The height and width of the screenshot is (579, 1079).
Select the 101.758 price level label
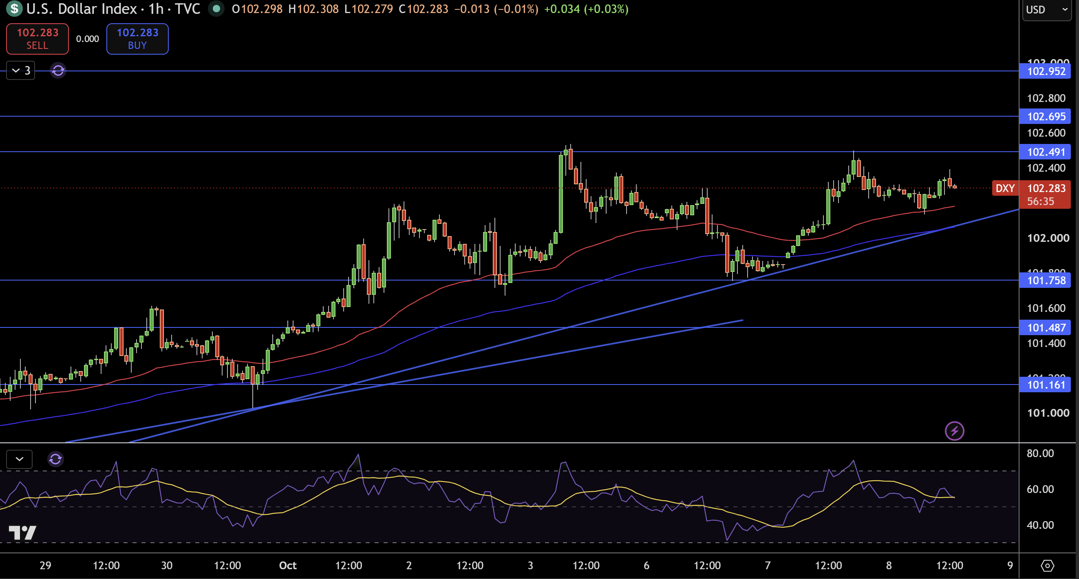point(1045,280)
